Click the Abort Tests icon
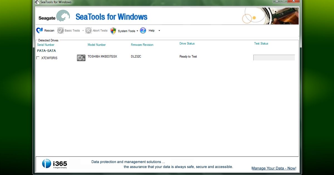This screenshot has width=334, height=175. 88,31
